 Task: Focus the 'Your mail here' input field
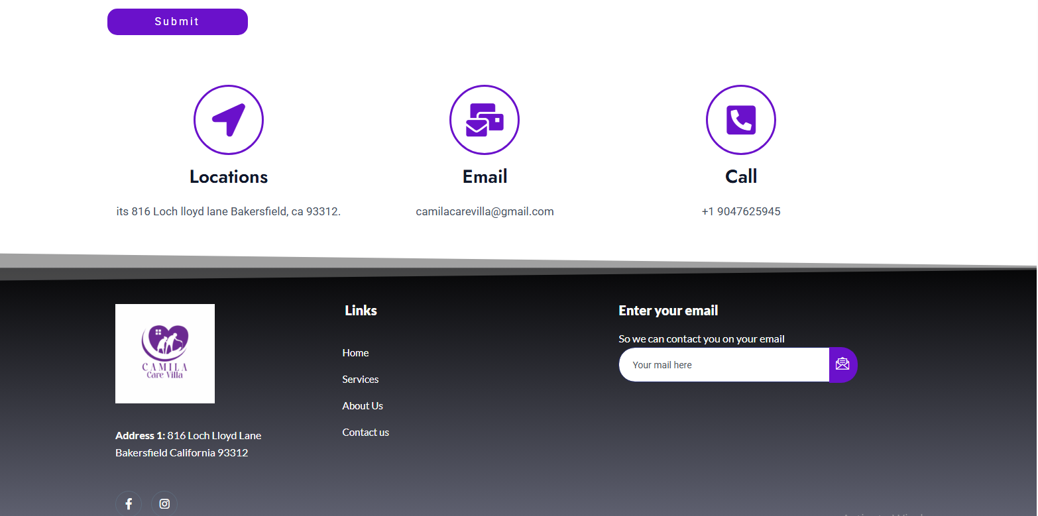pyautogui.click(x=723, y=365)
